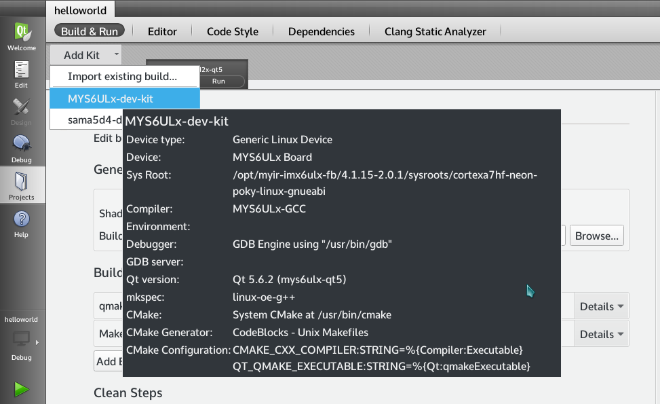Click the "Qt 5.6.2 (mys6ulx-qt5)" value
This screenshot has height=404, width=660.
(x=290, y=279)
